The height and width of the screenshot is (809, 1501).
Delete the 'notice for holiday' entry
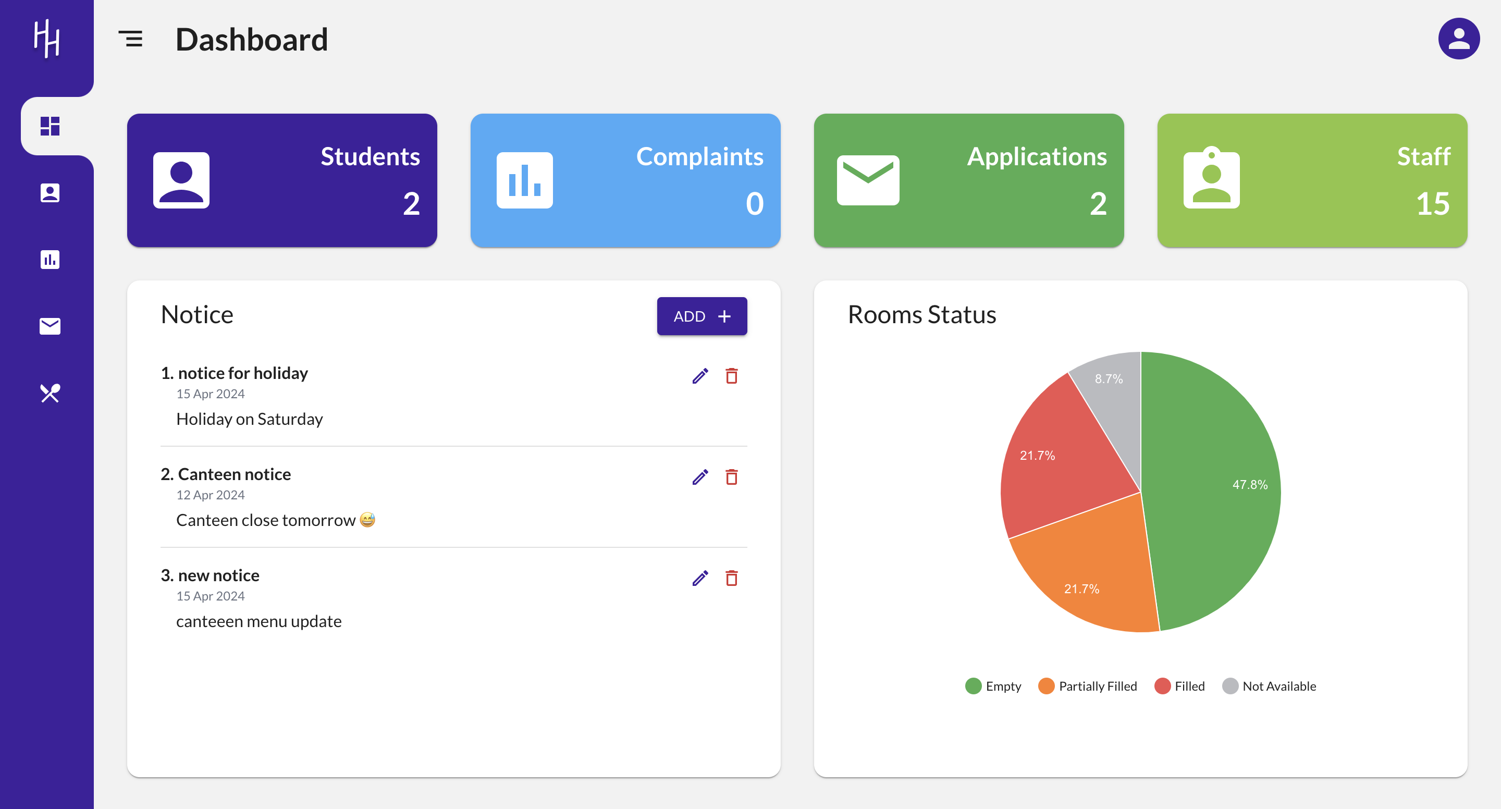[731, 376]
